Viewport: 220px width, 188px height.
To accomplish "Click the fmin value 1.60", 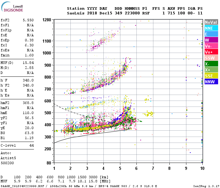I will (x=29, y=55).
